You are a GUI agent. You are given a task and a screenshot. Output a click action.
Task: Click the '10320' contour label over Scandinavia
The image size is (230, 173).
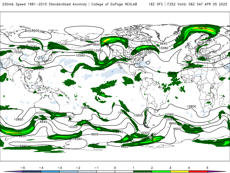(202, 32)
